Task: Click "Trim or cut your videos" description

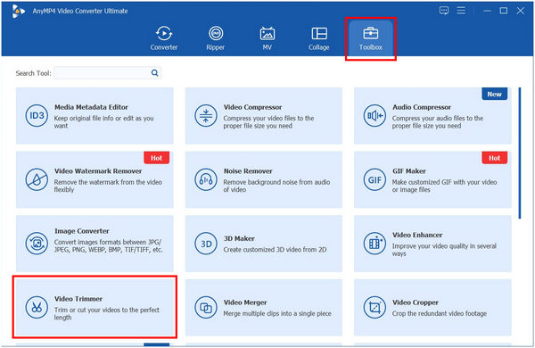Action: pos(107,313)
